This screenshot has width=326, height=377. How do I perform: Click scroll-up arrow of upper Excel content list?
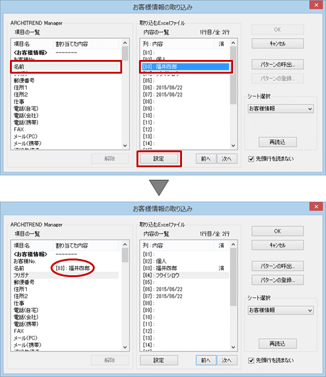pyautogui.click(x=233, y=43)
